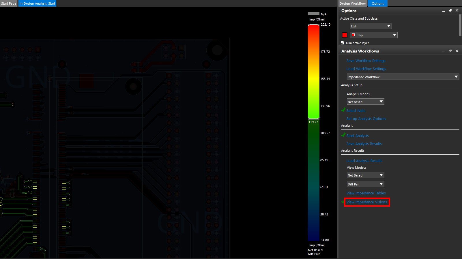Screen dimensions: 462x259
Task: Minimize the Analysis Workflows panel
Action: tap(444, 51)
